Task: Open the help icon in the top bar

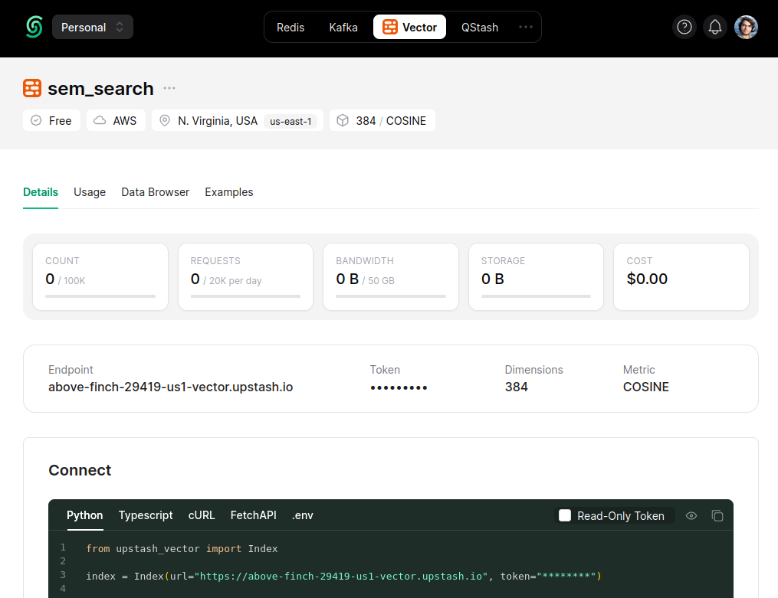Action: coord(684,27)
